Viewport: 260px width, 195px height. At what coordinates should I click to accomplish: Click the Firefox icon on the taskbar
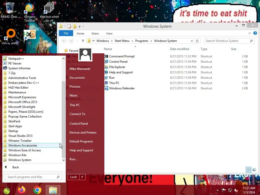22,190
